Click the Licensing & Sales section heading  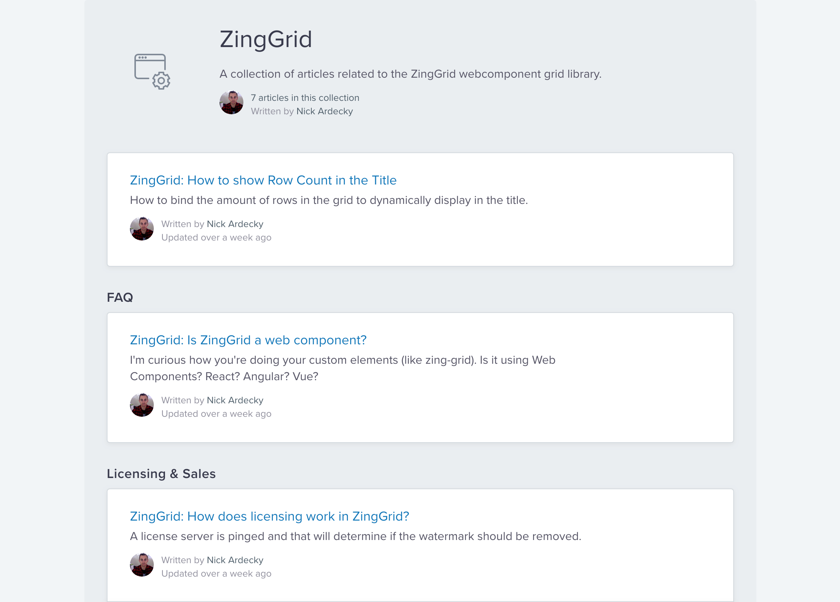pyautogui.click(x=161, y=474)
